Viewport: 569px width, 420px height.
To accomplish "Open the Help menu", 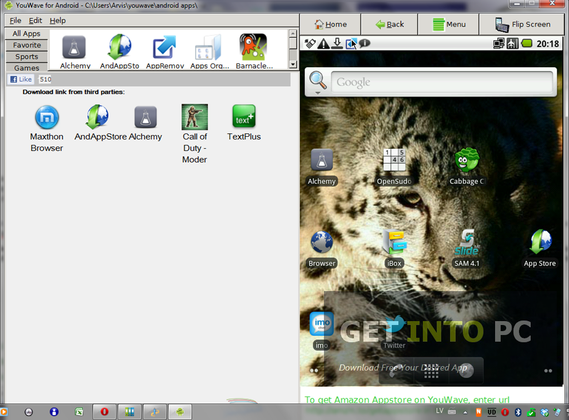I will click(x=58, y=21).
